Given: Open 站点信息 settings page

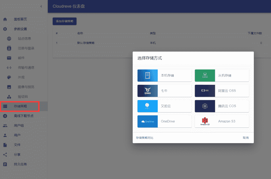Looking at the screenshot, I should pos(24,39).
